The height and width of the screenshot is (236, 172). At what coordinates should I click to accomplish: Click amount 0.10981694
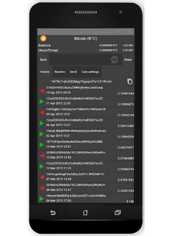point(126,93)
